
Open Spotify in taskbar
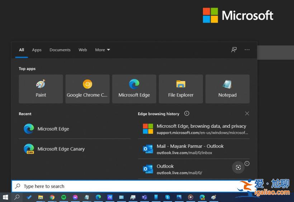(64, 197)
